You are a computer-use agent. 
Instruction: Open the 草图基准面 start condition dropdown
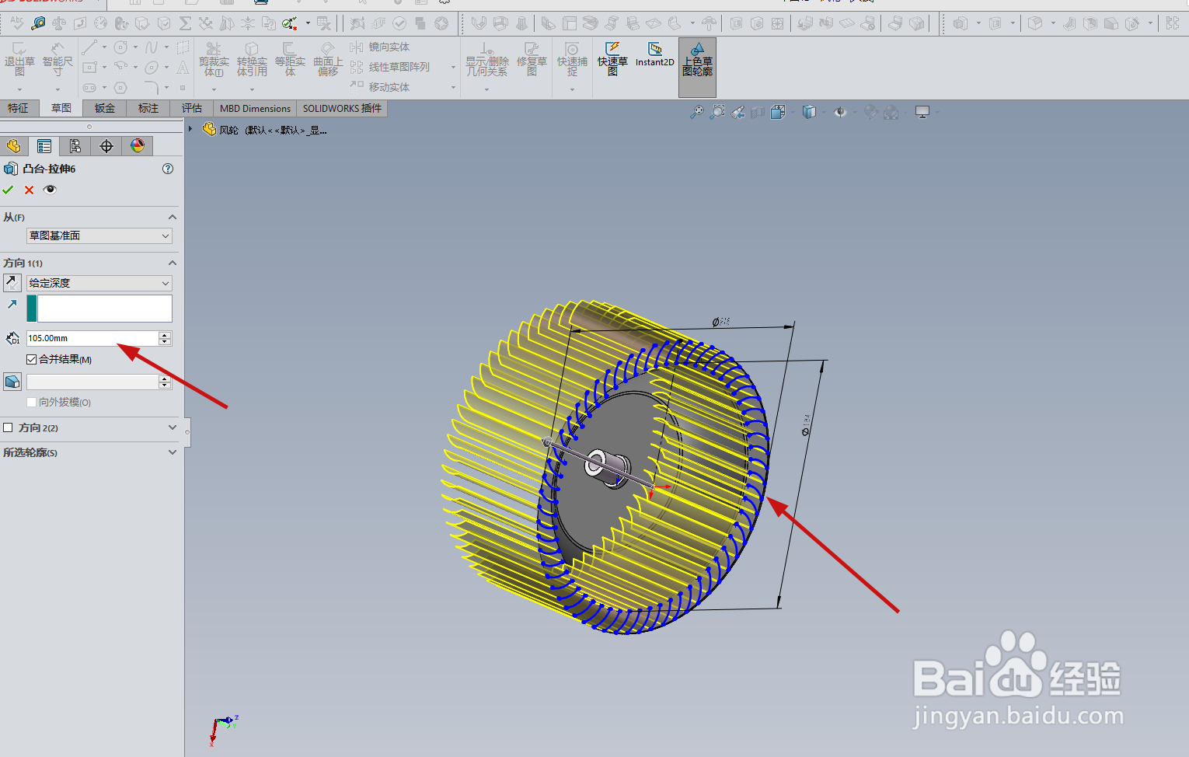[x=99, y=235]
